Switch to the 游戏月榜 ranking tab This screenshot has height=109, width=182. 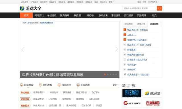tap(141, 24)
